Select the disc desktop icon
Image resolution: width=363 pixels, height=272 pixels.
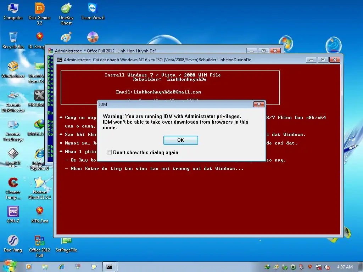[x=93, y=37]
